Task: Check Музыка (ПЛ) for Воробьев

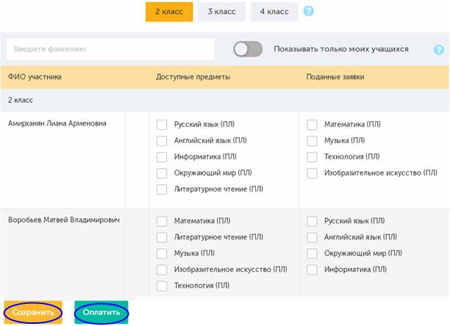Action: (162, 253)
